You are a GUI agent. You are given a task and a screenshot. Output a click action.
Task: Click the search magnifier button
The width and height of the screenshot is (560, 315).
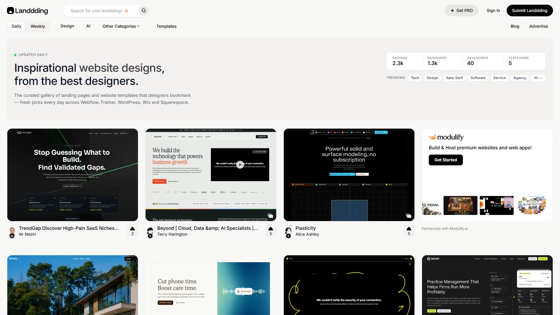point(144,11)
